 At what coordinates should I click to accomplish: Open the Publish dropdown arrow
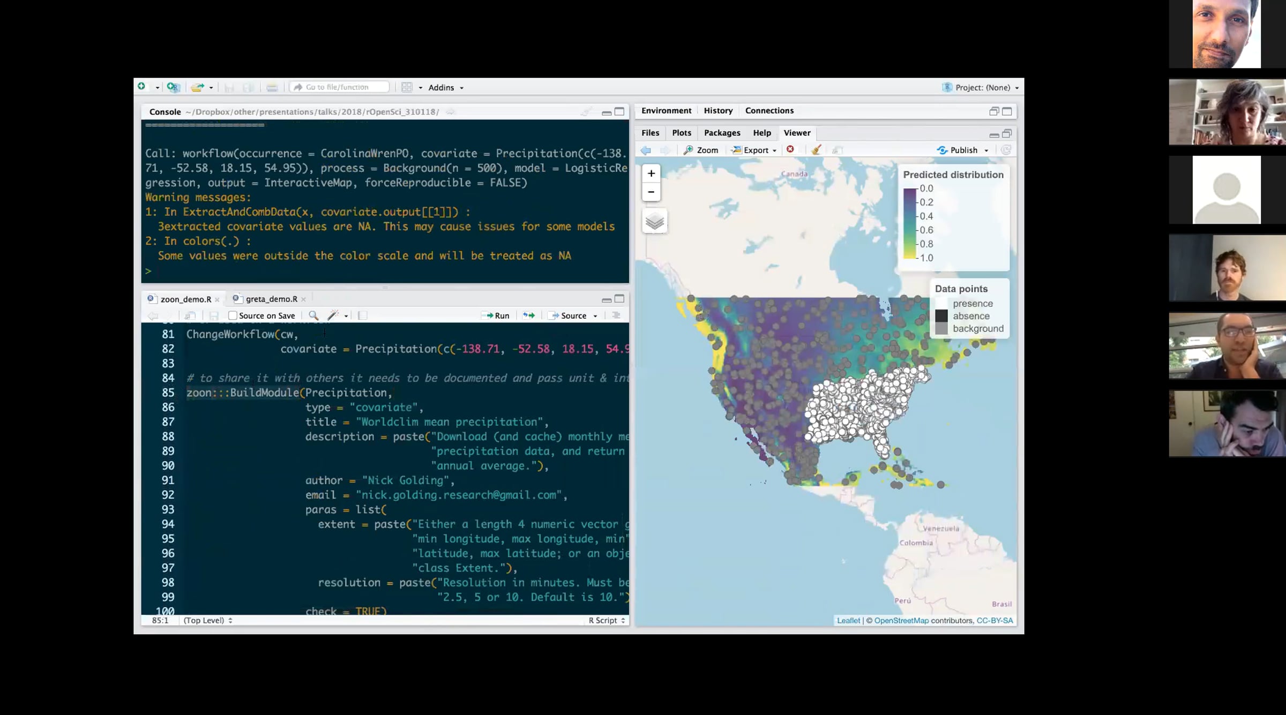[x=986, y=150]
